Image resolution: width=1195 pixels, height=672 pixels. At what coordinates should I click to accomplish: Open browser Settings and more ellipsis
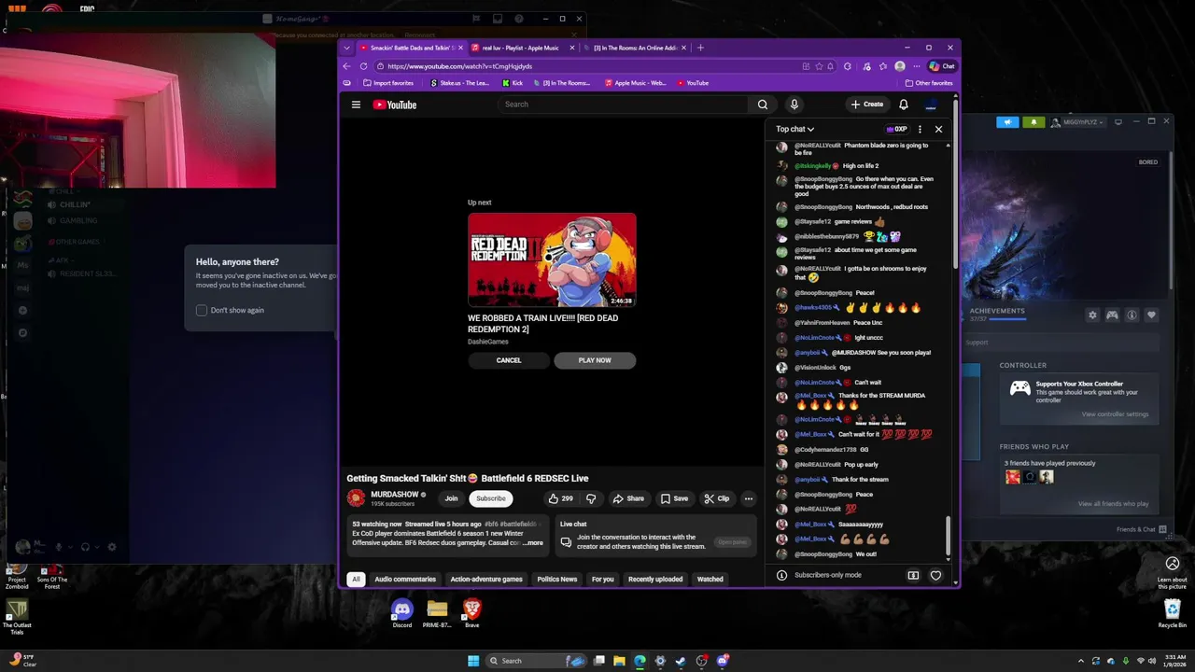coord(915,66)
